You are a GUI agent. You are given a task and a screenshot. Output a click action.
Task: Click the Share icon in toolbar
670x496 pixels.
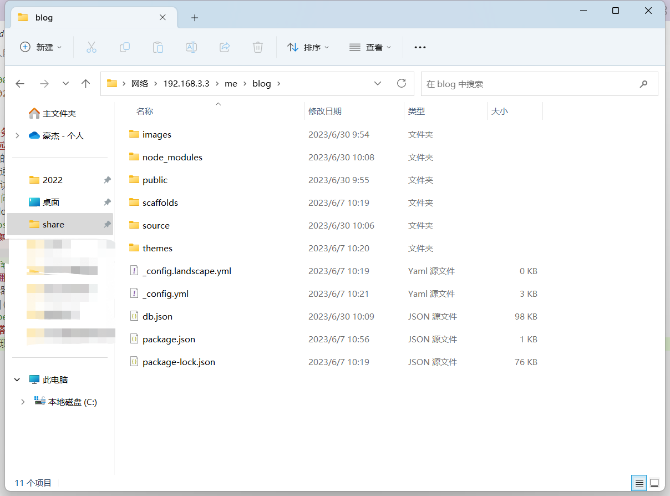click(x=225, y=47)
